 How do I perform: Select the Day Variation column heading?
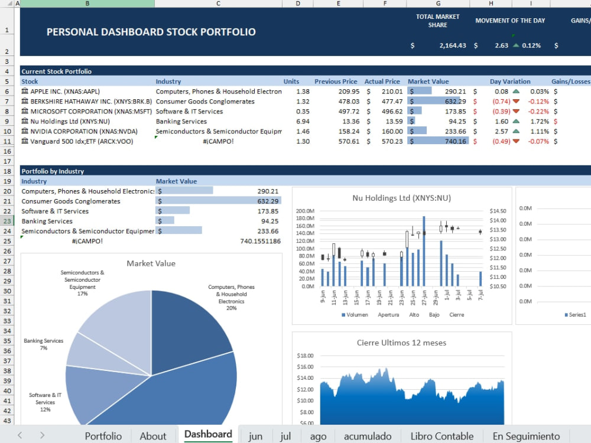click(x=509, y=82)
